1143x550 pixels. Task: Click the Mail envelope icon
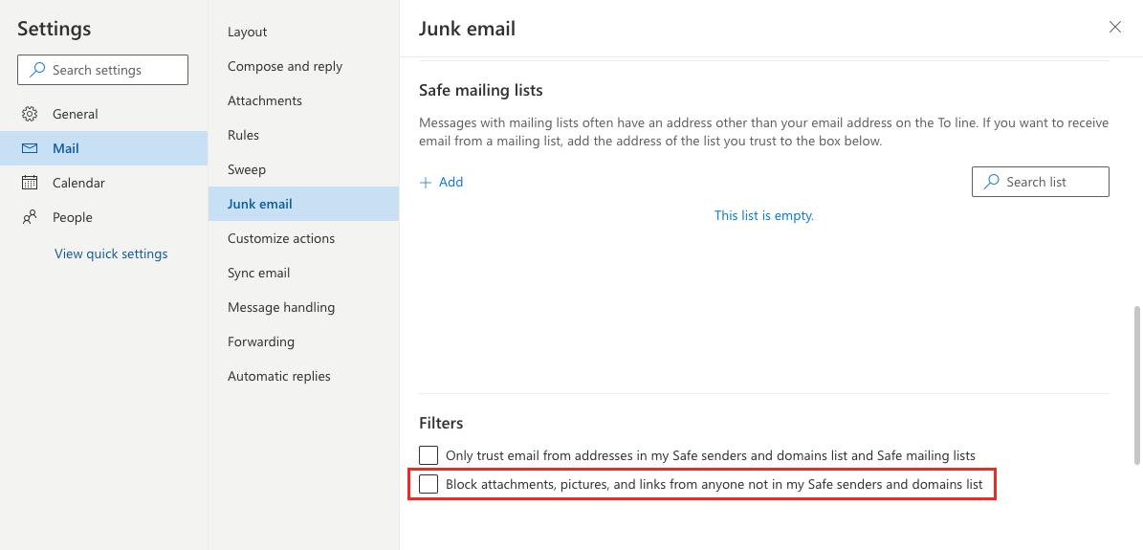click(30, 148)
